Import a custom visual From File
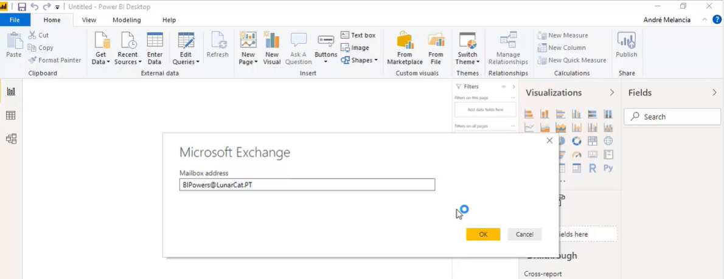Screen dimensions: 724x279 pos(436,49)
